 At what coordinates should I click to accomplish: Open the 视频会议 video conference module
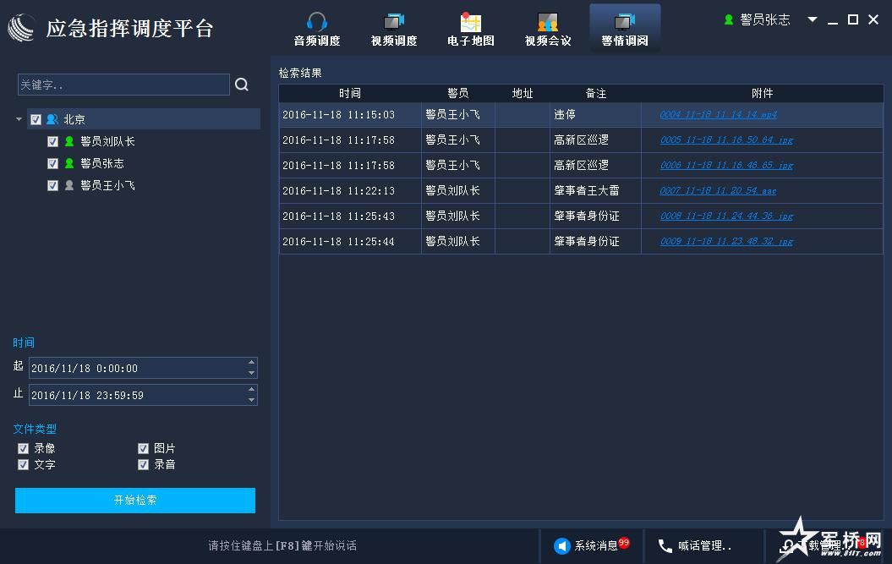pyautogui.click(x=548, y=29)
